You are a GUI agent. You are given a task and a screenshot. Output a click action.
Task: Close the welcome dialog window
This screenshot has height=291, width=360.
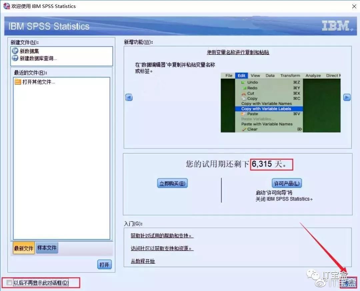354,6
